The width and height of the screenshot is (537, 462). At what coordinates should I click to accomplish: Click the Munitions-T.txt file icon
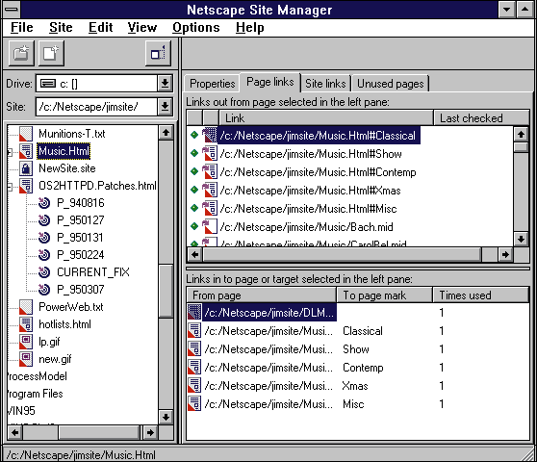coord(26,134)
